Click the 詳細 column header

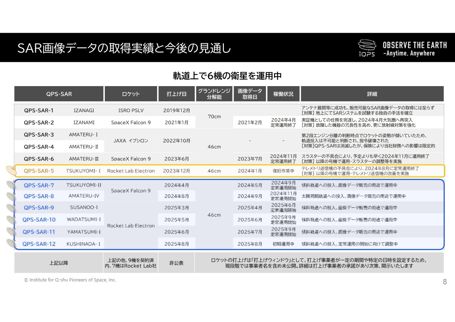coord(372,94)
